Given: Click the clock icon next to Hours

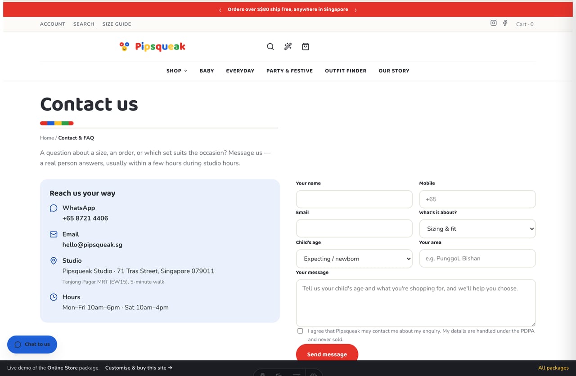Looking at the screenshot, I should [54, 297].
